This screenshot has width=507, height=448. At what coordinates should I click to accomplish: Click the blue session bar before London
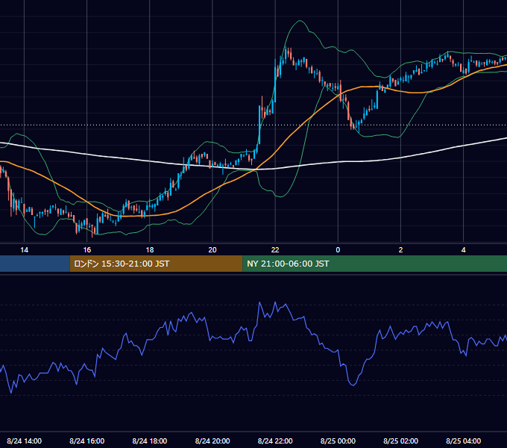pyautogui.click(x=35, y=264)
